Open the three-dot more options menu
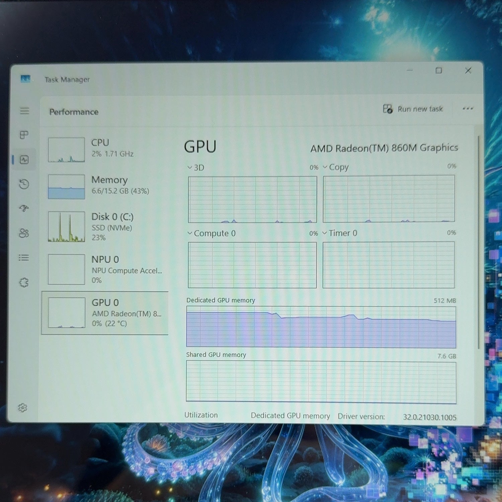 468,108
